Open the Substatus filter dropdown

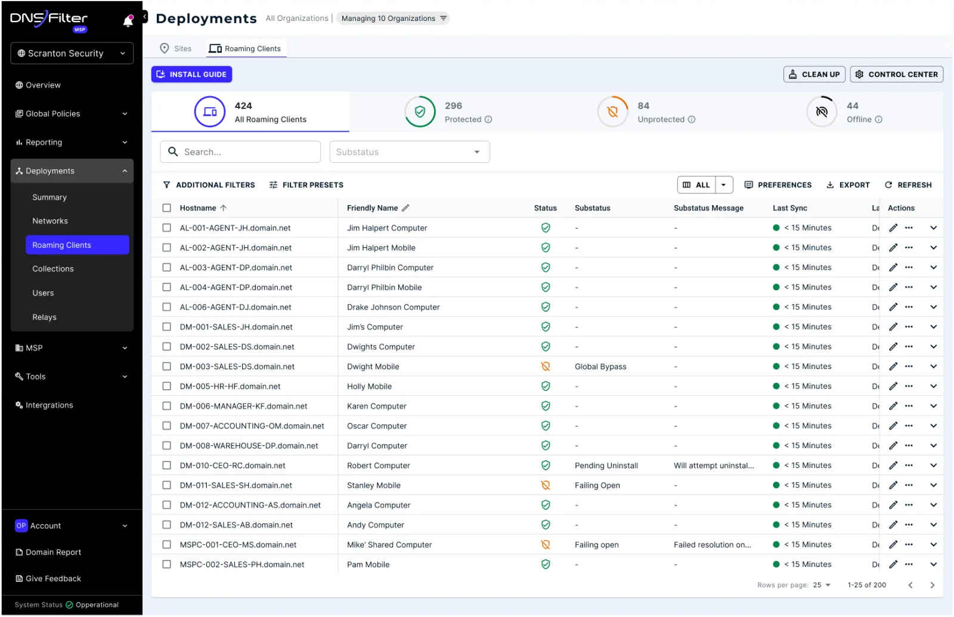coord(410,152)
